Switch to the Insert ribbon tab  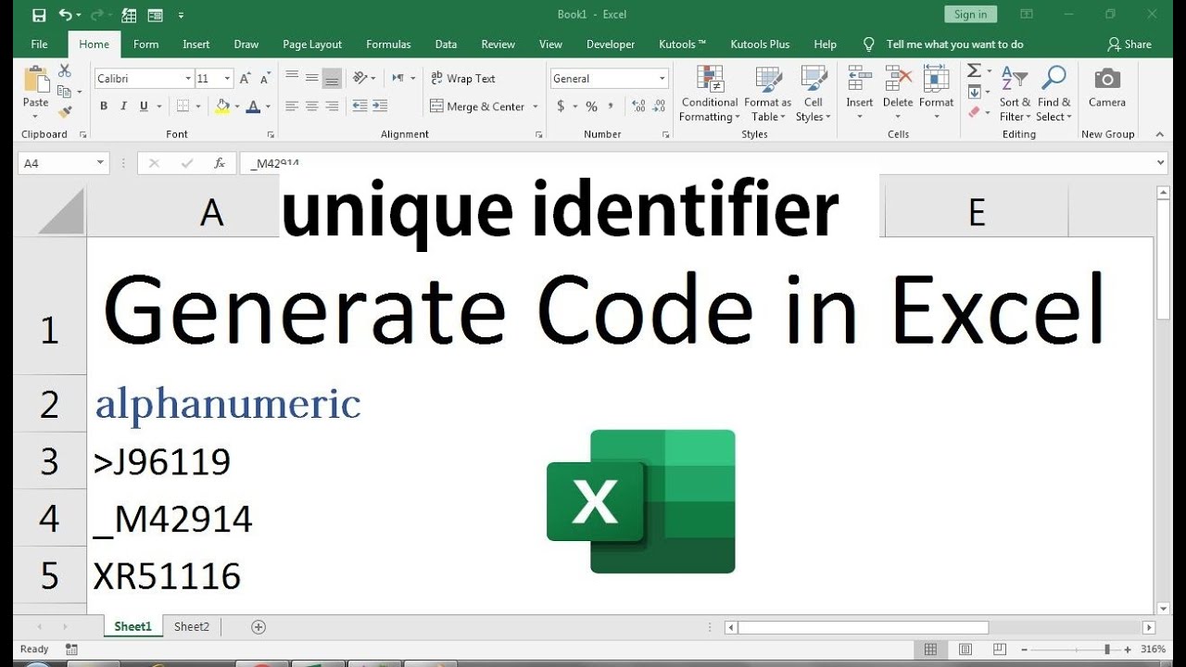coord(196,44)
